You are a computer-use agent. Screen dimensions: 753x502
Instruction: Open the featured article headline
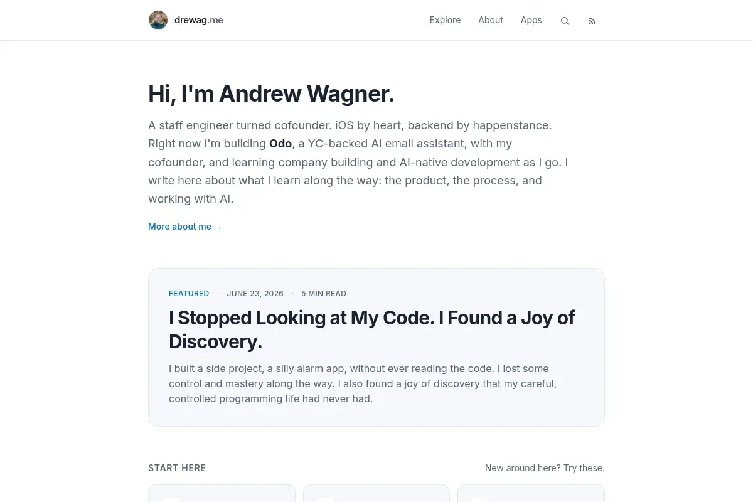click(372, 329)
